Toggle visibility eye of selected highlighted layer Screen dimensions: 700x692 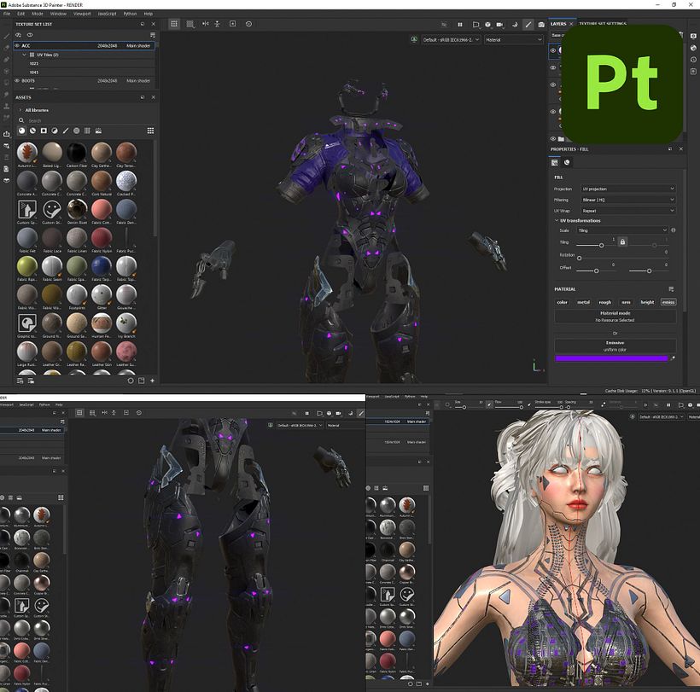553,50
